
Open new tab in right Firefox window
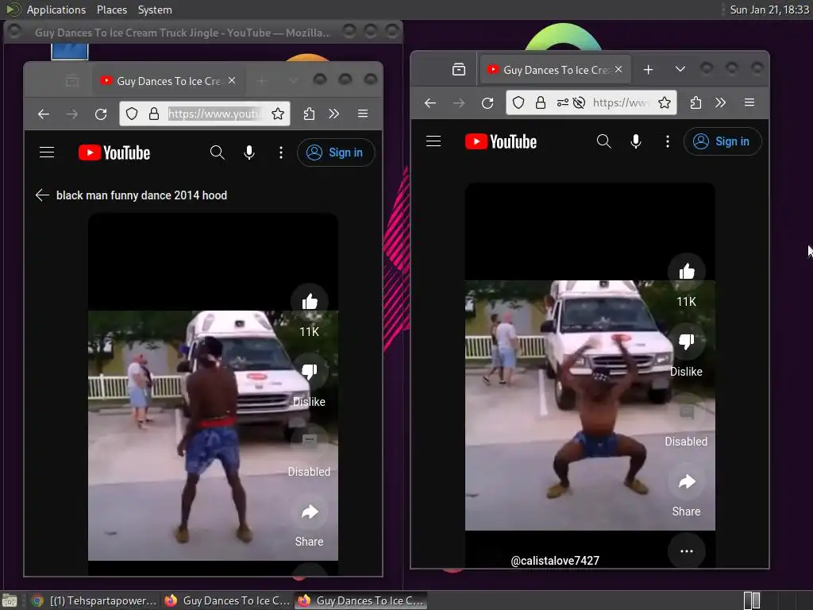pyautogui.click(x=648, y=70)
